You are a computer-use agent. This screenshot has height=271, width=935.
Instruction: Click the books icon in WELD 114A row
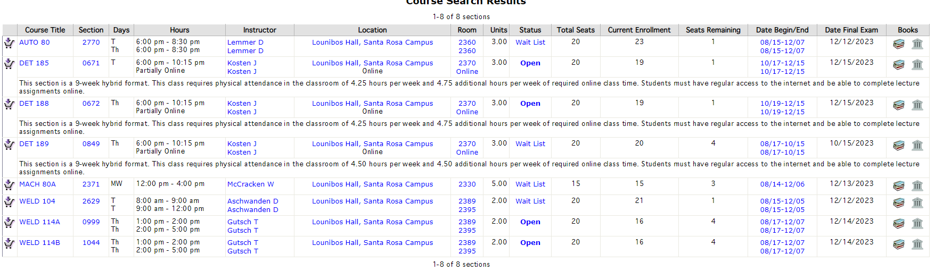899,224
